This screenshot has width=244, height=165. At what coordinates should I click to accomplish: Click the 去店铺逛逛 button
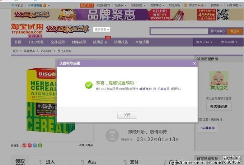coord(219,107)
